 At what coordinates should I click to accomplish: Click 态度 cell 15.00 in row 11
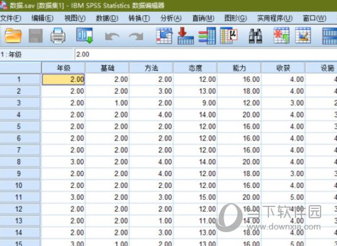point(195,197)
